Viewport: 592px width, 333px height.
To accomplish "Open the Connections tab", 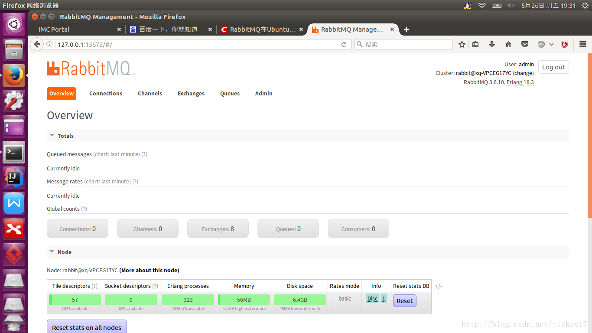I will pyautogui.click(x=106, y=93).
